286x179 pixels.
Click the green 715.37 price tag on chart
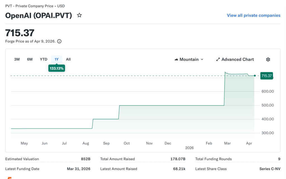click(266, 76)
